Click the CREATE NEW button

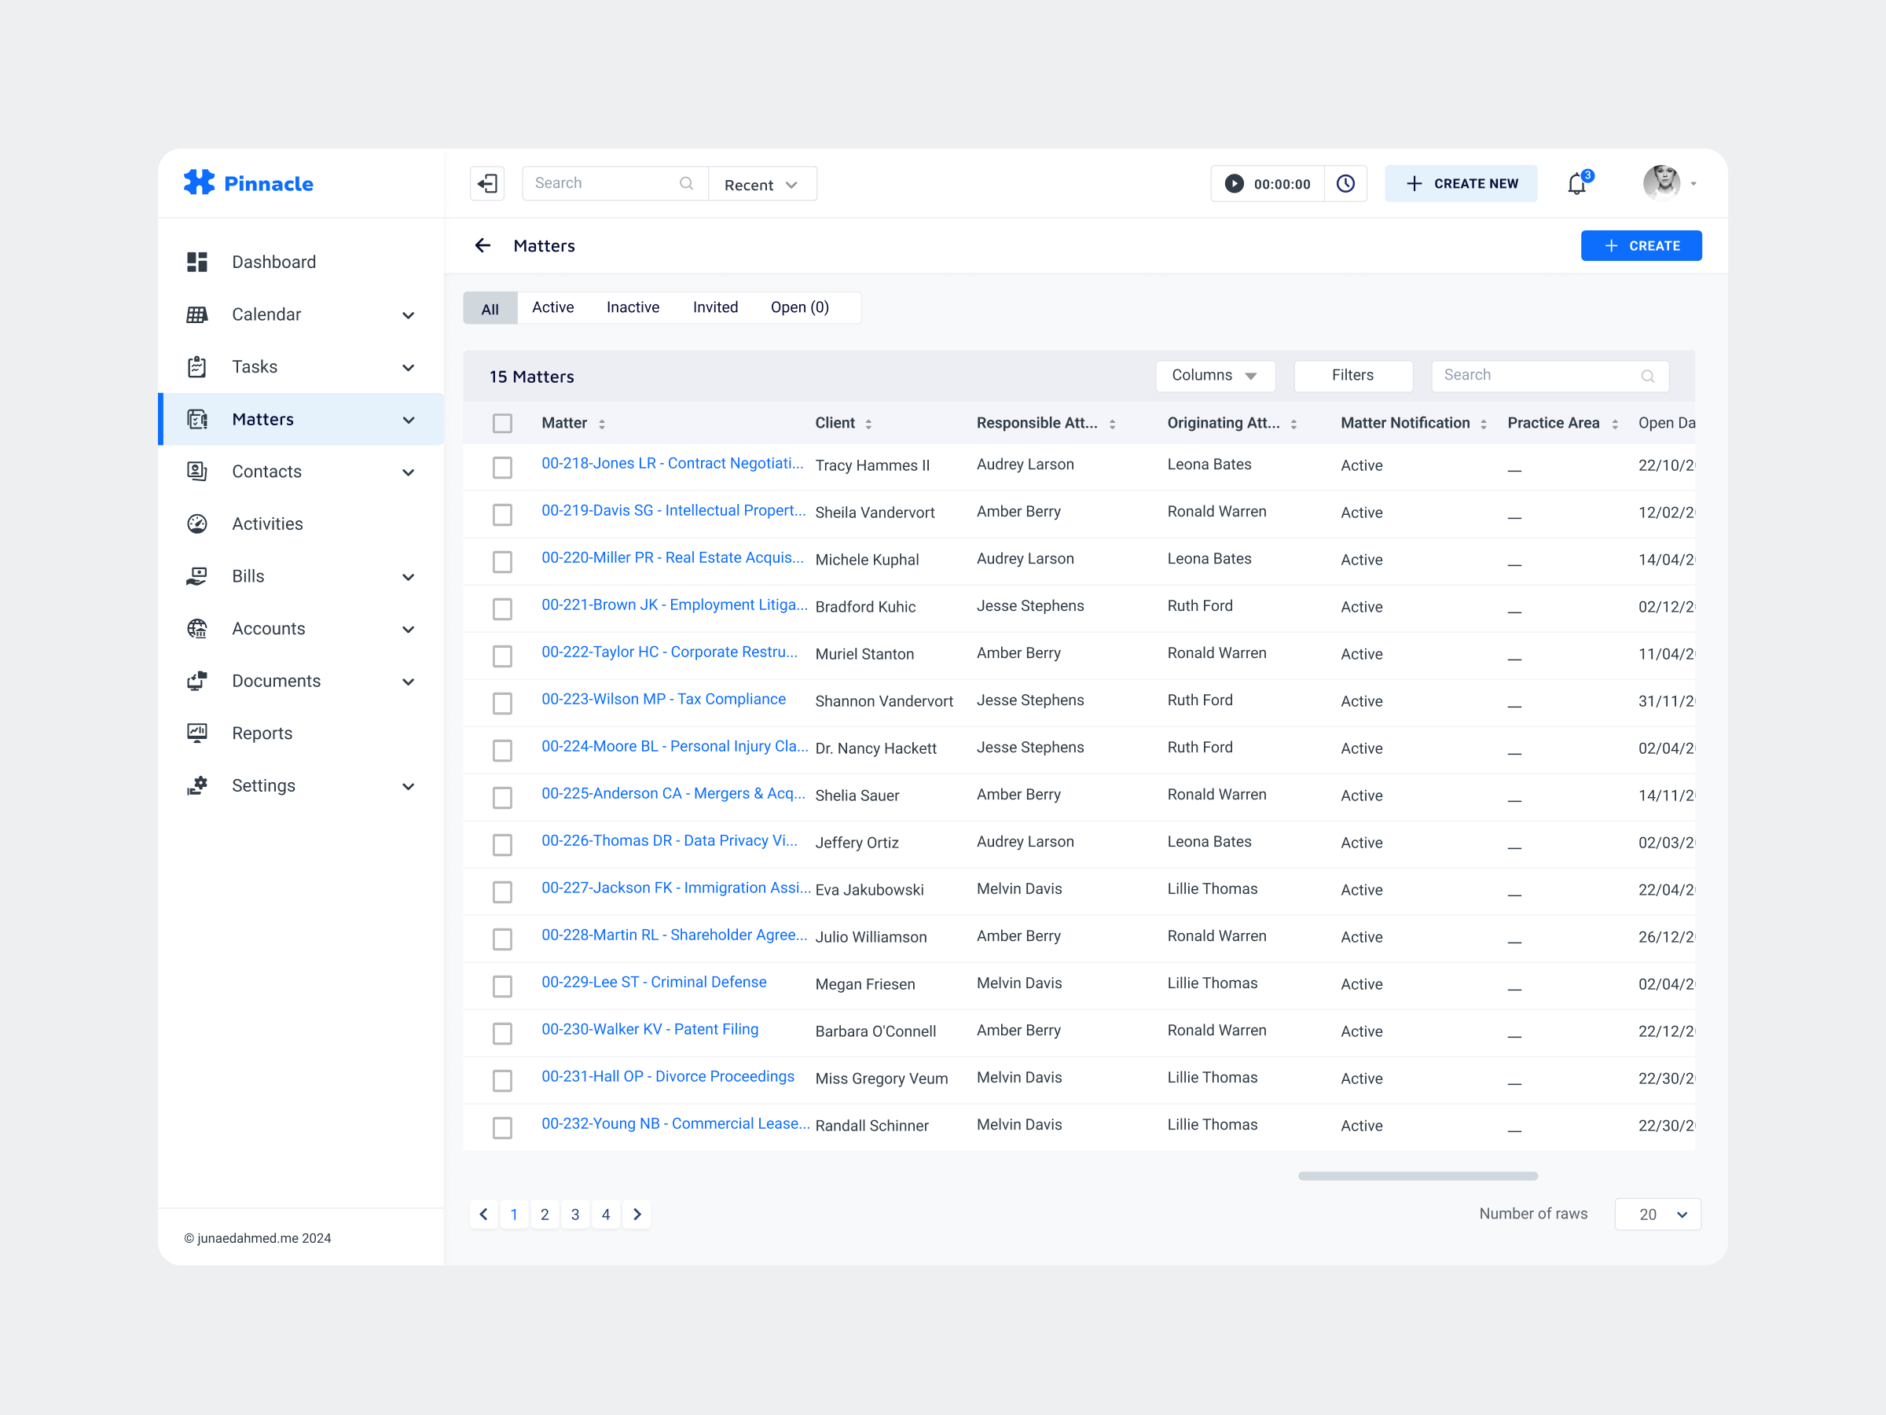tap(1461, 183)
